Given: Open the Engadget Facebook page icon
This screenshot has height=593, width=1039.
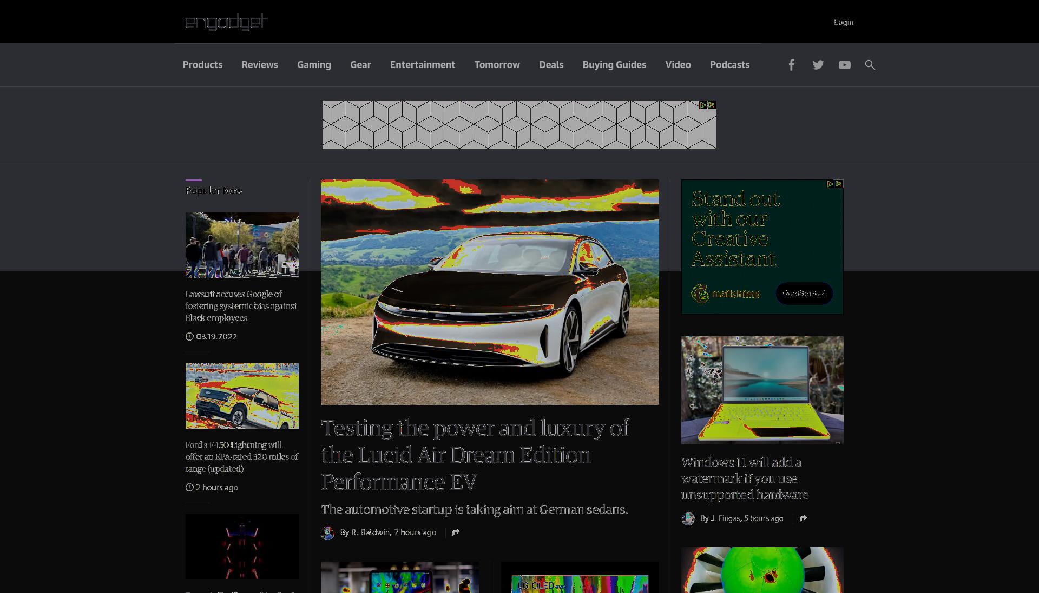Looking at the screenshot, I should click(x=791, y=65).
